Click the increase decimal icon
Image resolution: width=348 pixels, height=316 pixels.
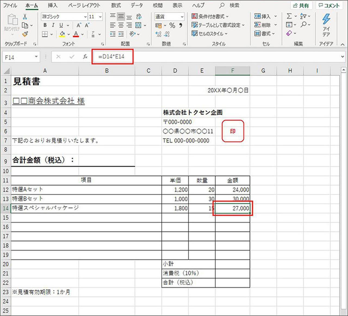coord(159,34)
